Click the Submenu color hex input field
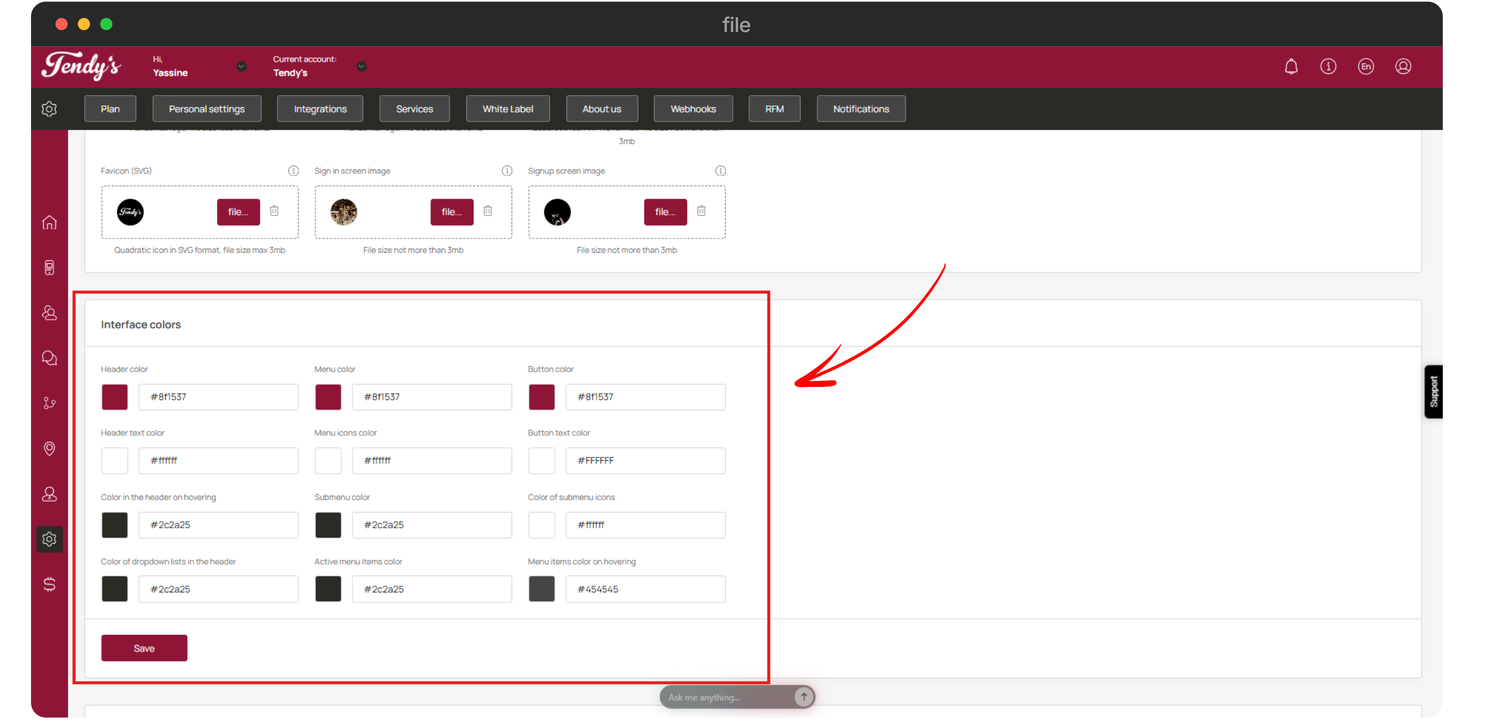 (x=431, y=525)
